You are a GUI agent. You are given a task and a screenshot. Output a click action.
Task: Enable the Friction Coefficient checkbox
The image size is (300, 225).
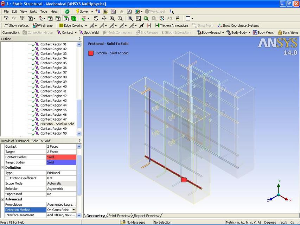[7, 178]
